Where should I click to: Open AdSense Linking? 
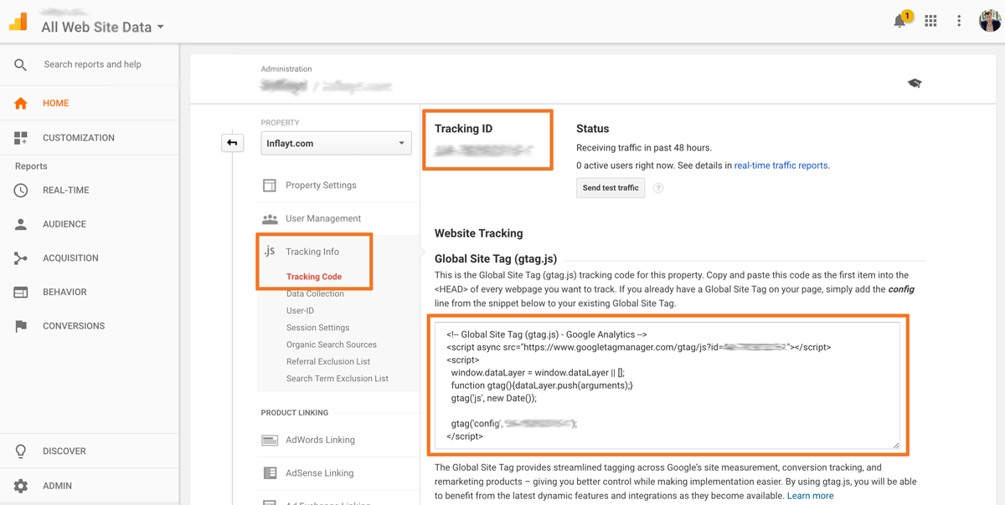[319, 473]
